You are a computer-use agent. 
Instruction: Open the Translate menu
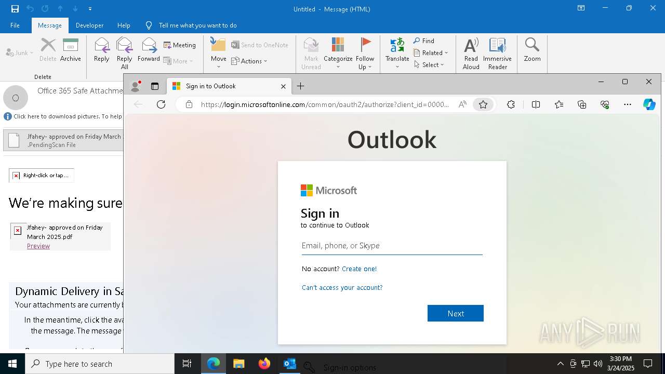pos(397,54)
